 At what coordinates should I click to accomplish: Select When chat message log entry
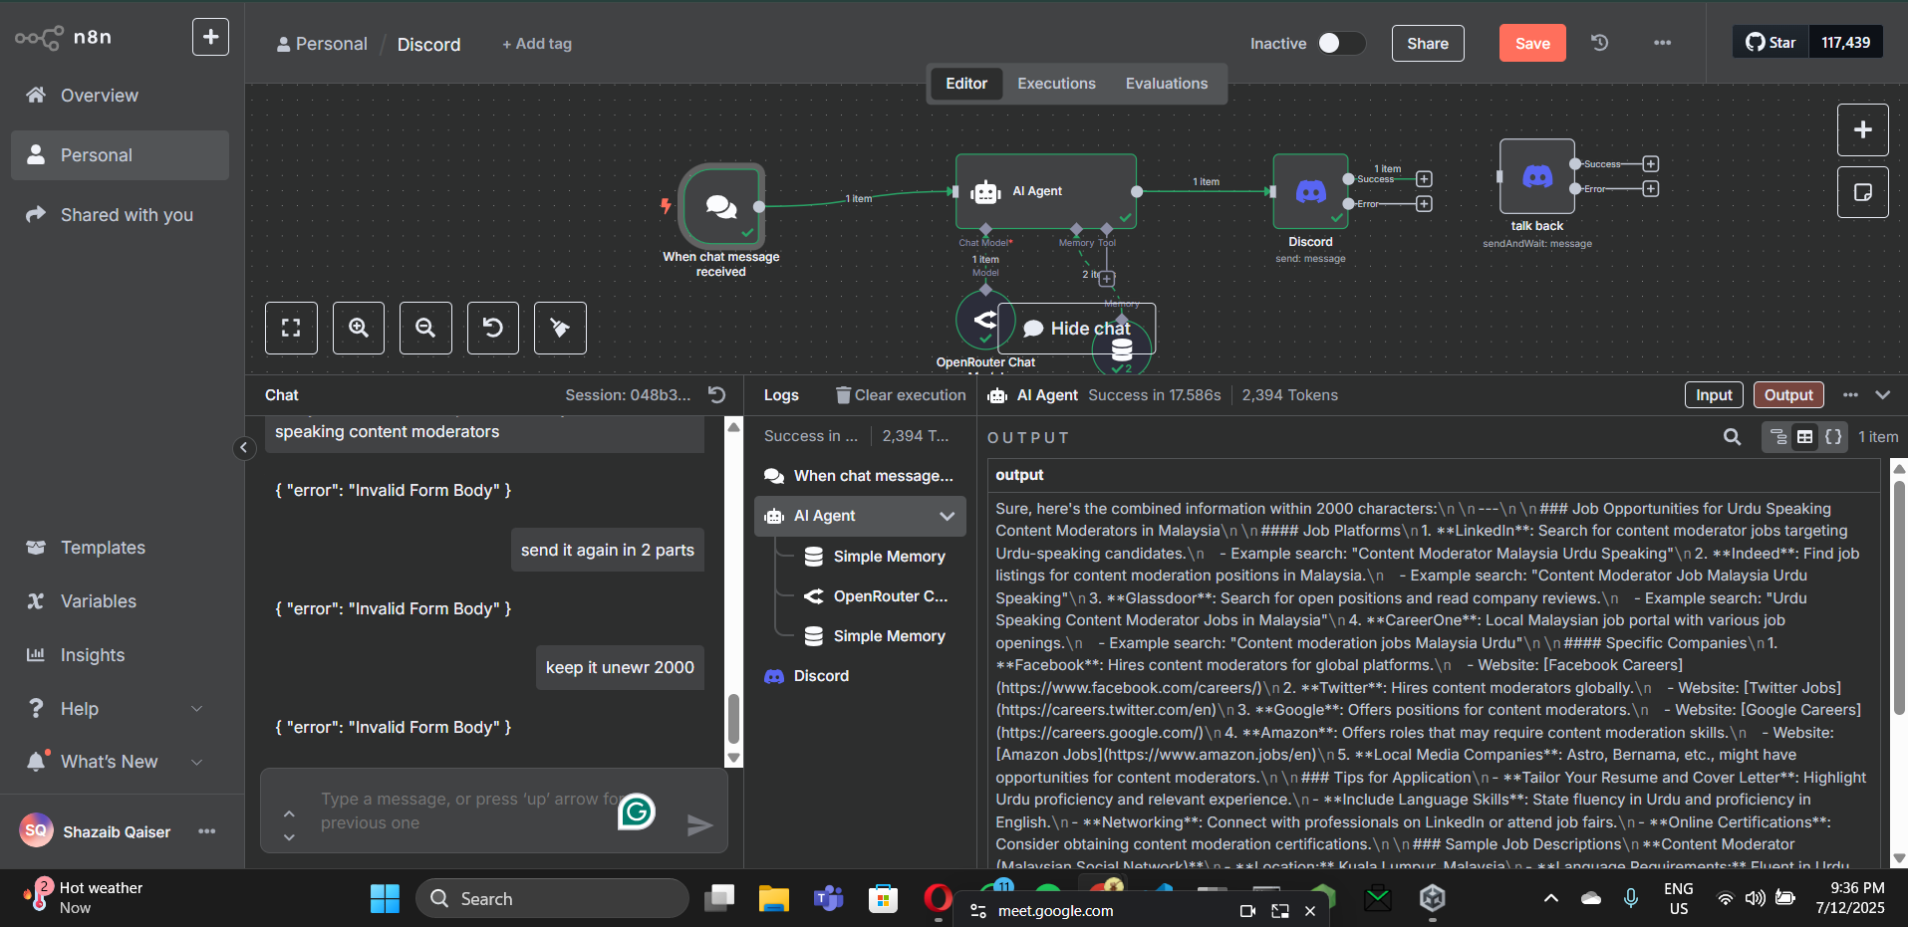(x=860, y=476)
